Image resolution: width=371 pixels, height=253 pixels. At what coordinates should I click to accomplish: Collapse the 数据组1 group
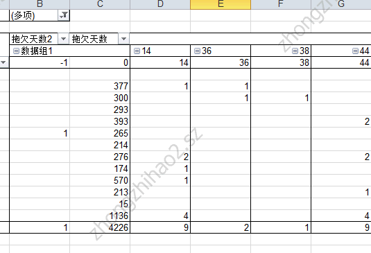point(16,51)
